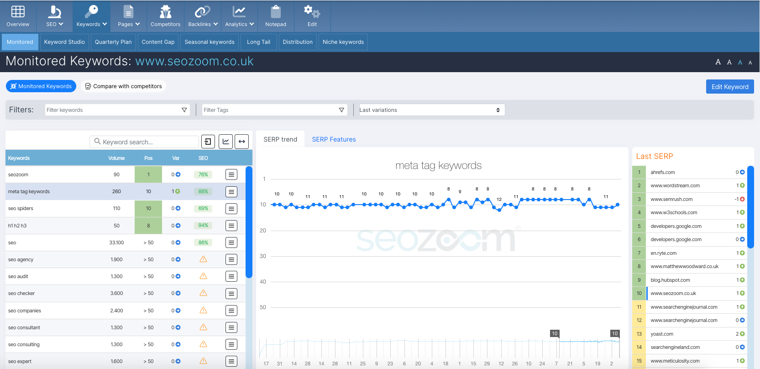Switch to SERP Features tab

pos(334,139)
